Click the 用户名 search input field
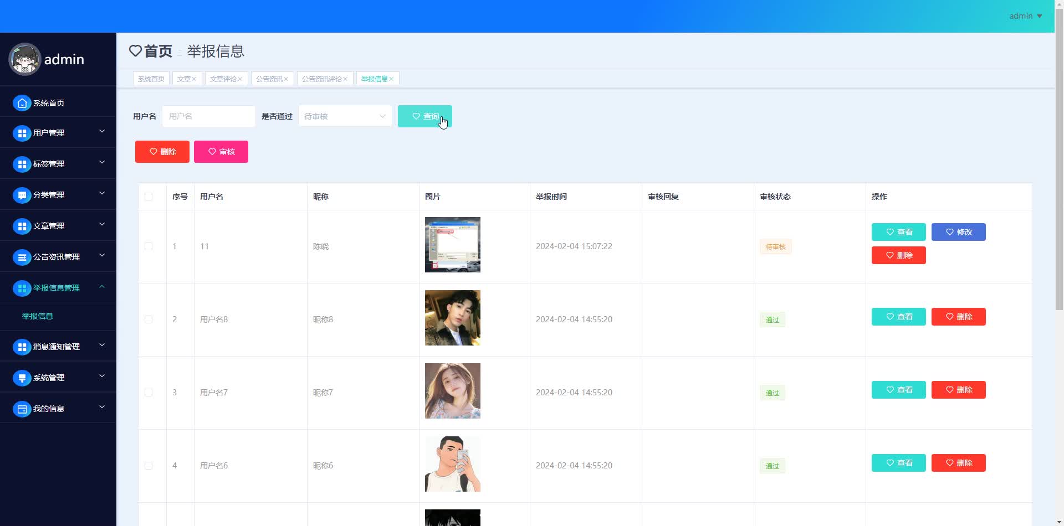 click(209, 116)
